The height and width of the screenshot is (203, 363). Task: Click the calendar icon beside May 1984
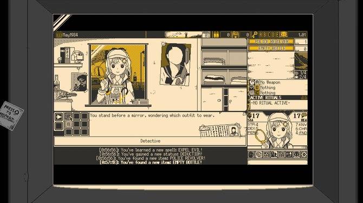[x=59, y=35]
